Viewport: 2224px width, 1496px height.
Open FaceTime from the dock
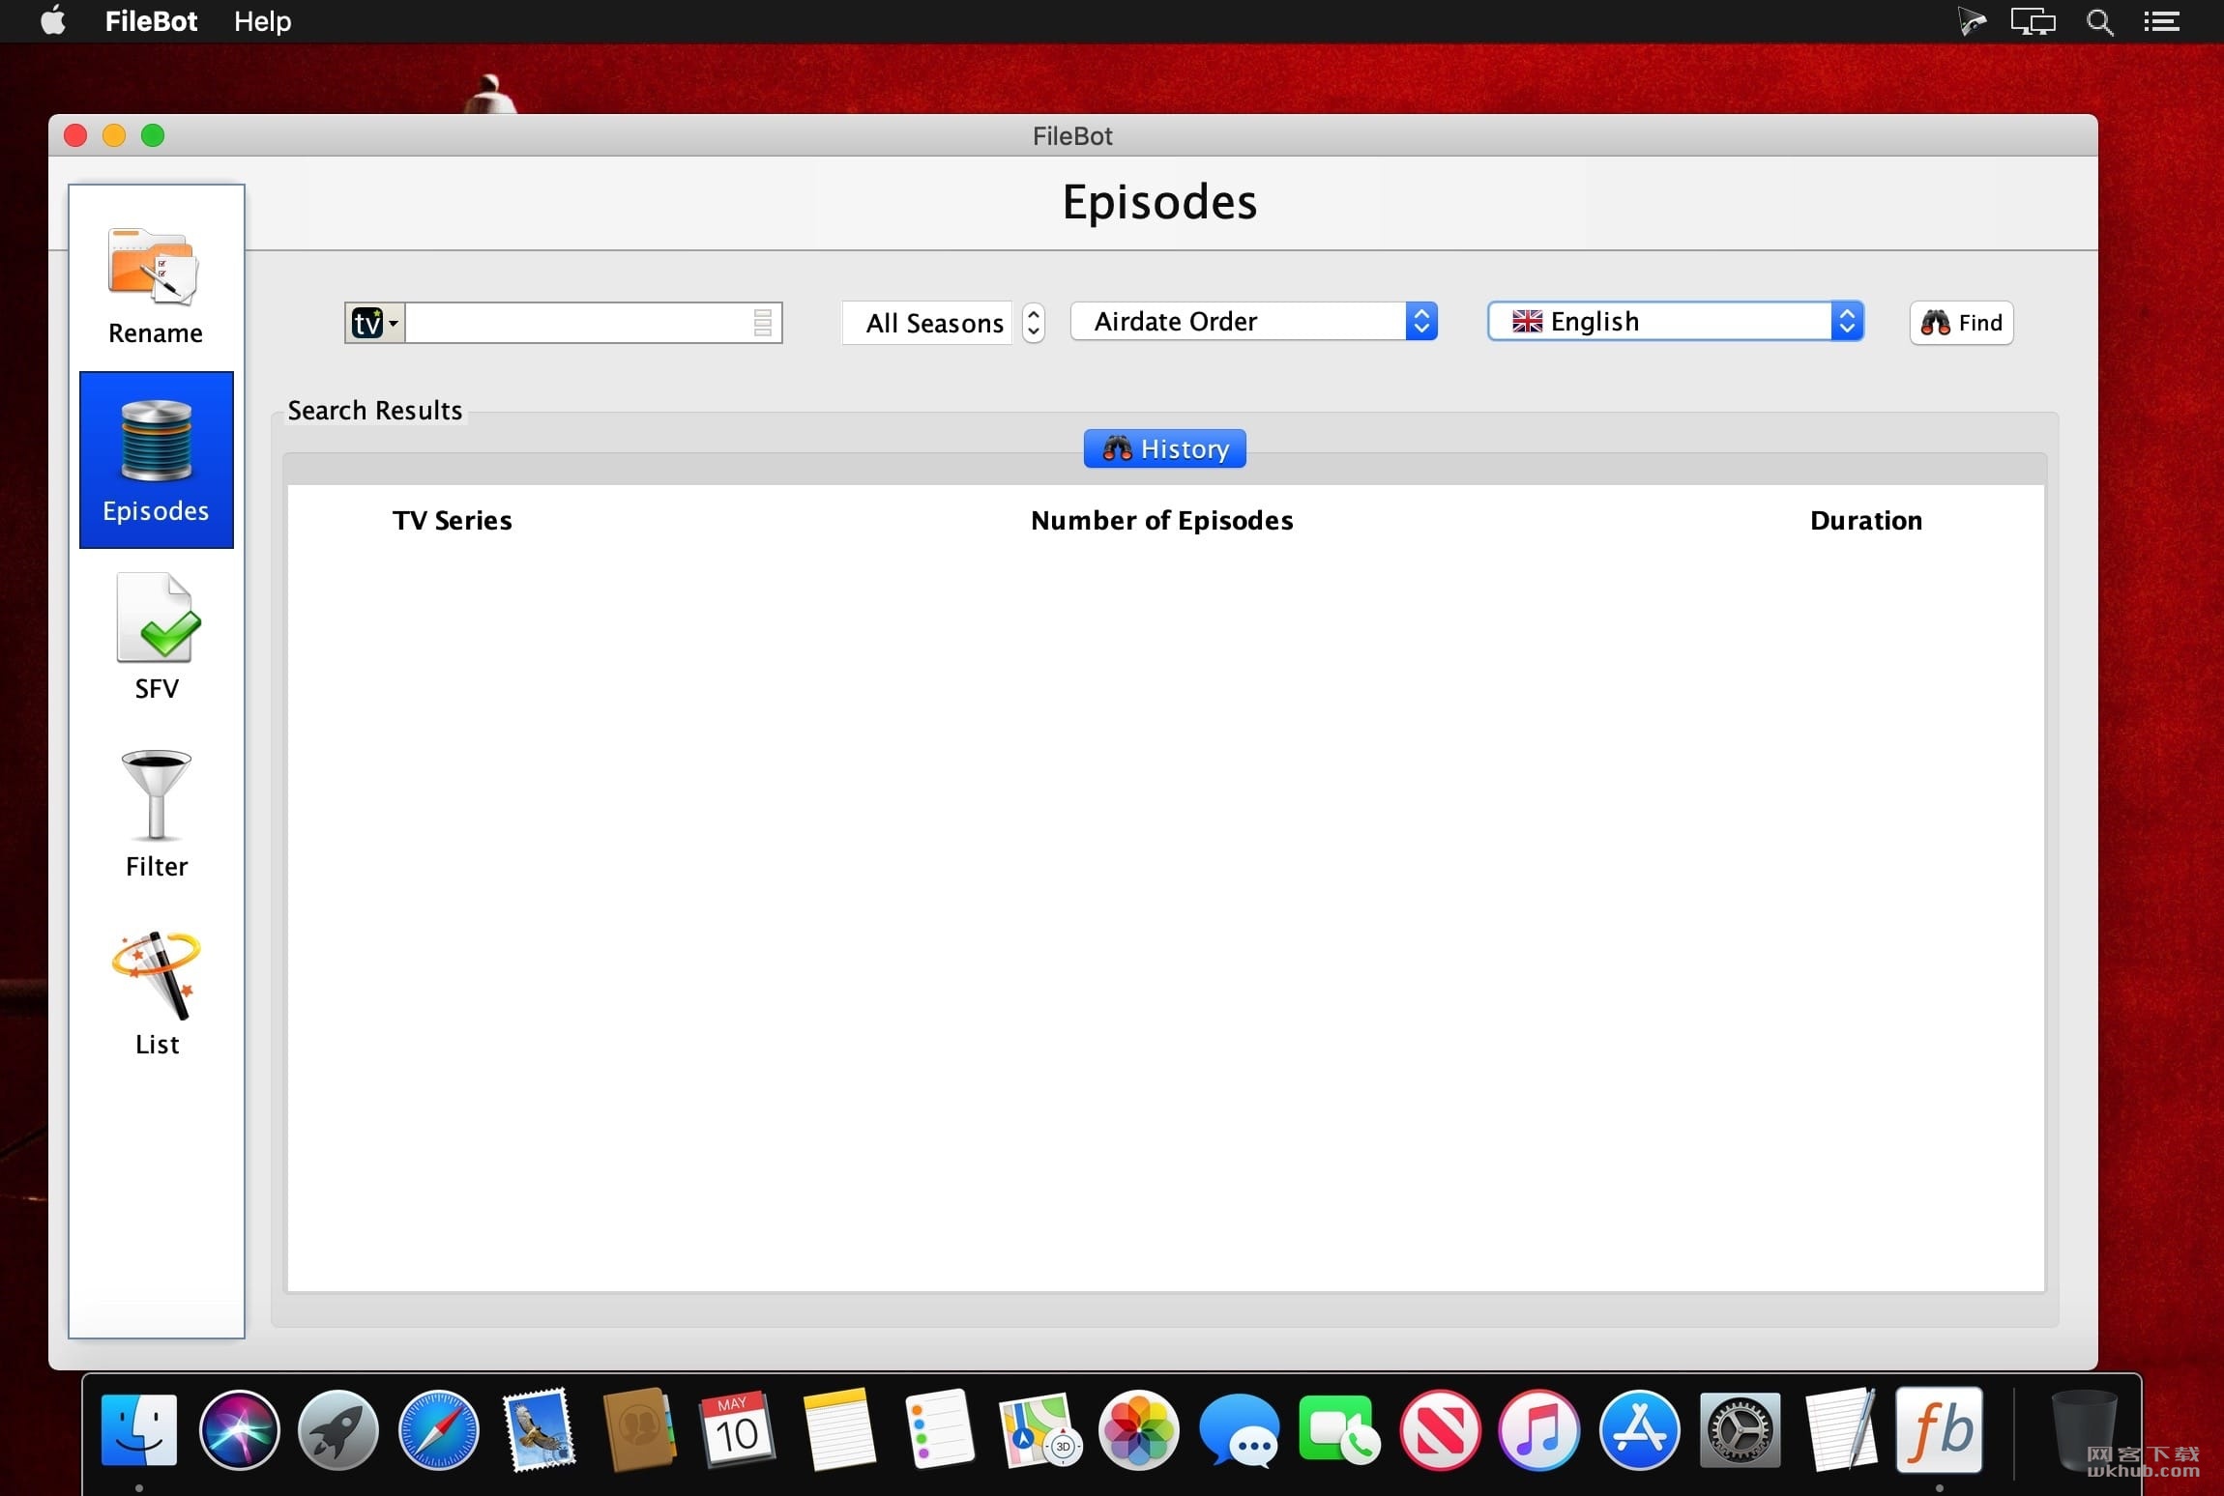coord(1339,1429)
